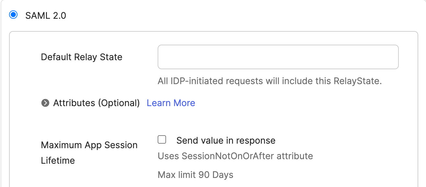Click the Send value in response label
Viewport: 426px width, 187px height.
pos(226,141)
